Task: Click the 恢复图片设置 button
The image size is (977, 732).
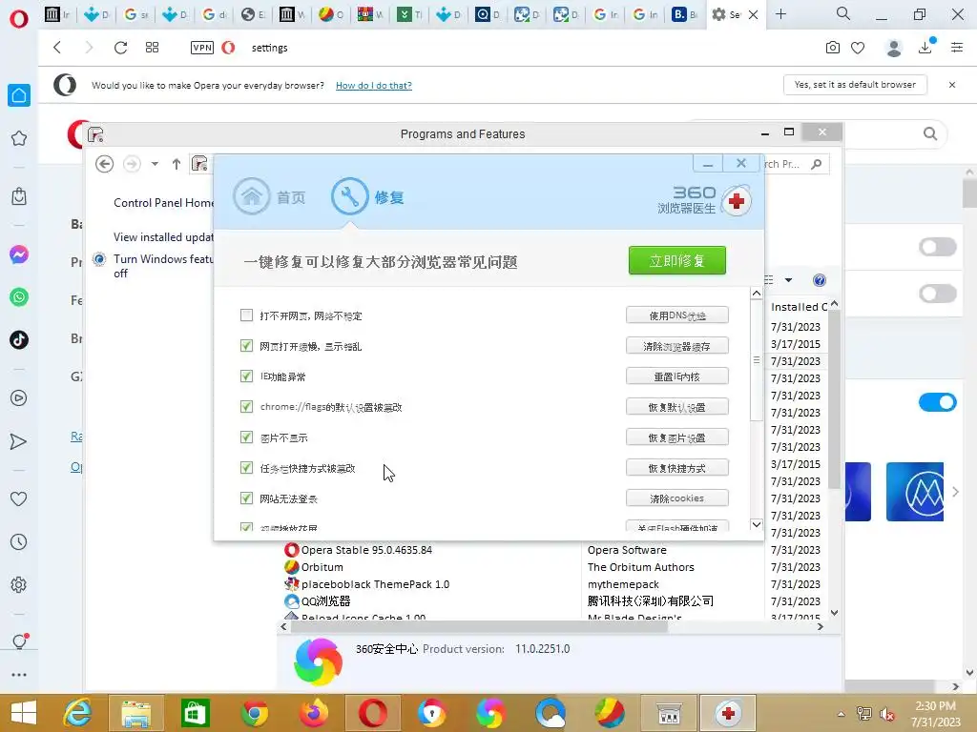Action: [677, 437]
